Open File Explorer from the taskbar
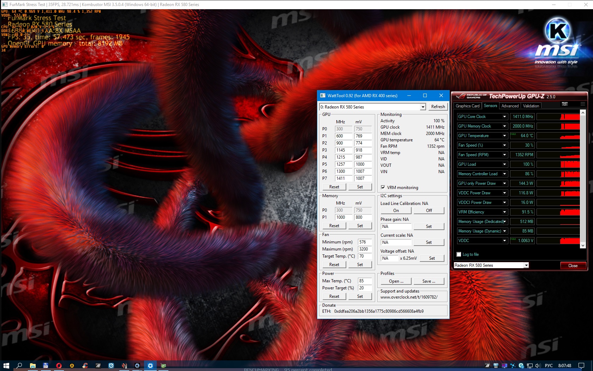 (32, 366)
